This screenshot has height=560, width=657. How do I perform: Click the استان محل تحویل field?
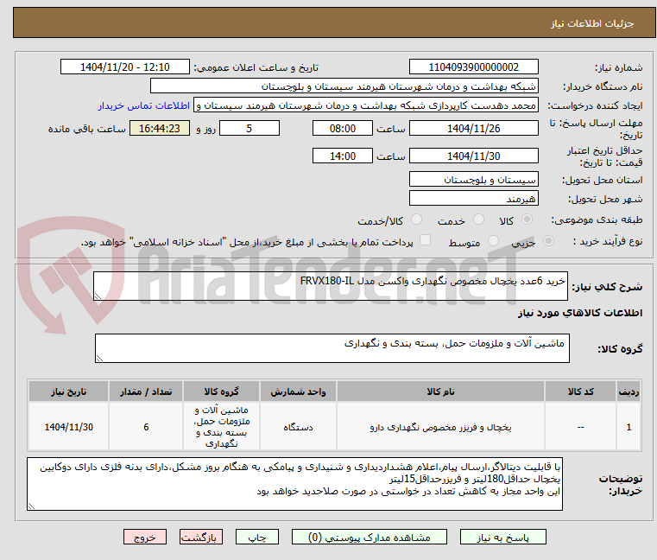pos(473,179)
